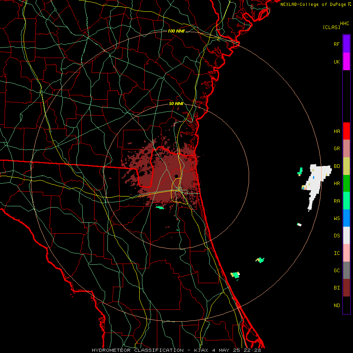Click the BI legend label
353x353 pixels.
337,288
